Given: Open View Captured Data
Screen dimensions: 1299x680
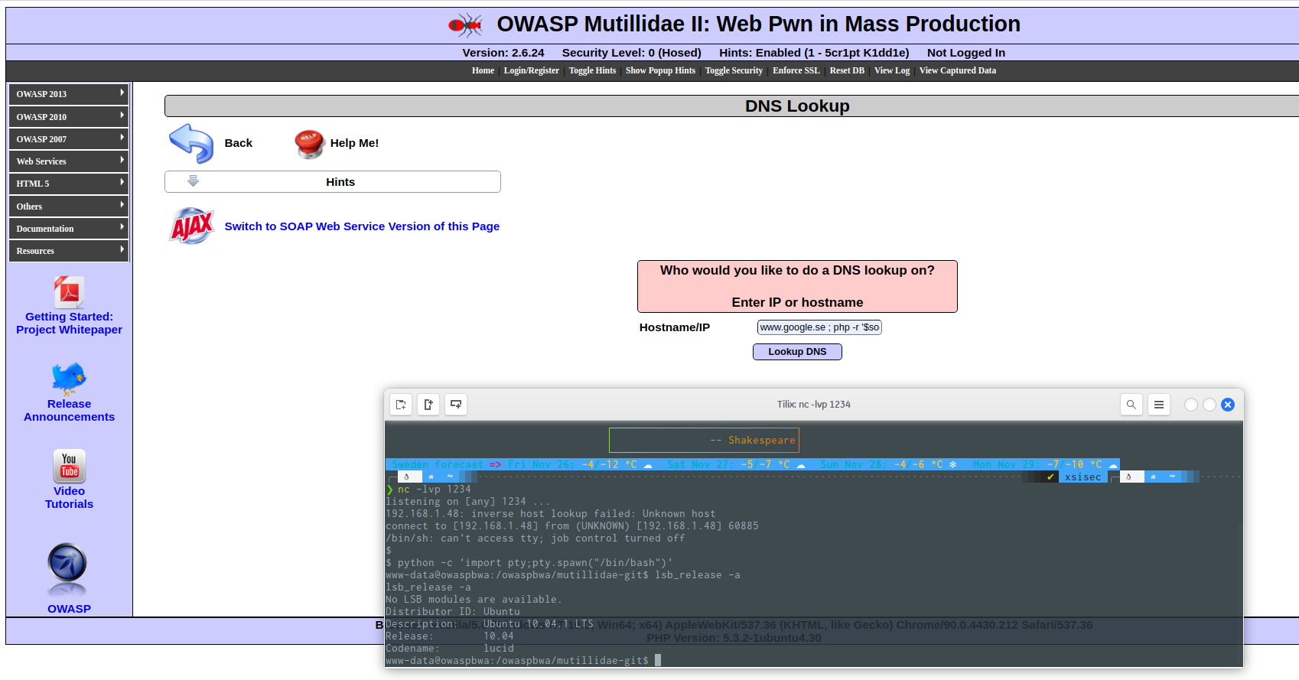Looking at the screenshot, I should [958, 70].
